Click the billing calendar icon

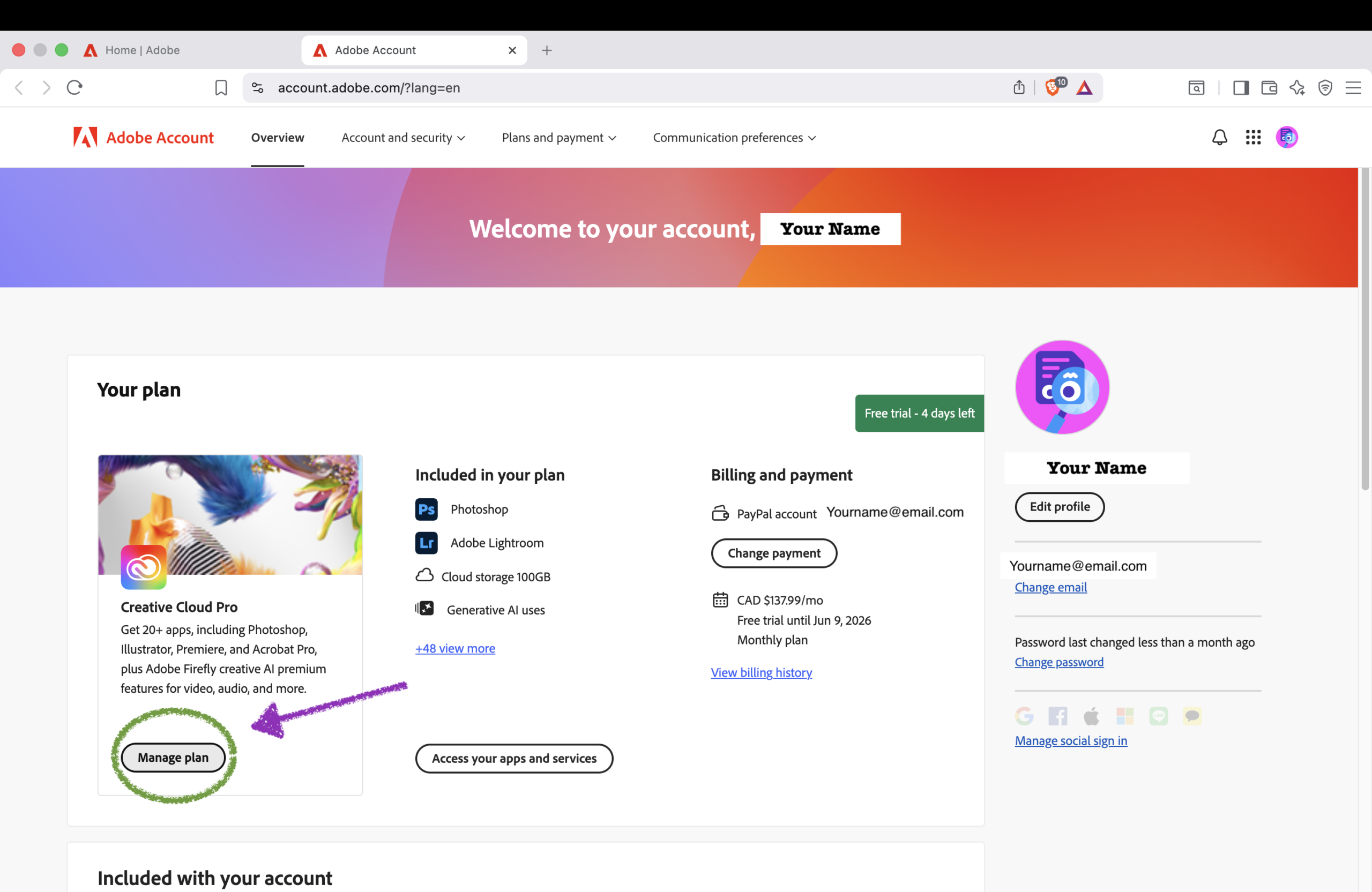[720, 600]
